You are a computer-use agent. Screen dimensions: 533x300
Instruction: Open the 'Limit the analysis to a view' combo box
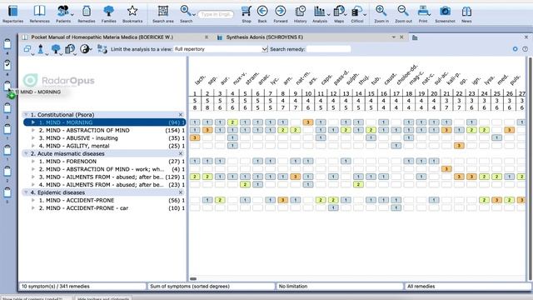click(221, 49)
